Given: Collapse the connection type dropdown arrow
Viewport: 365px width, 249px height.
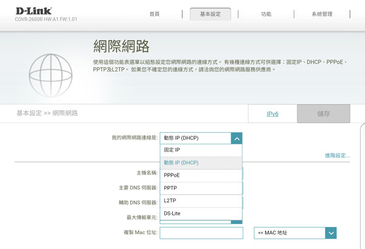Looking at the screenshot, I should (x=237, y=138).
